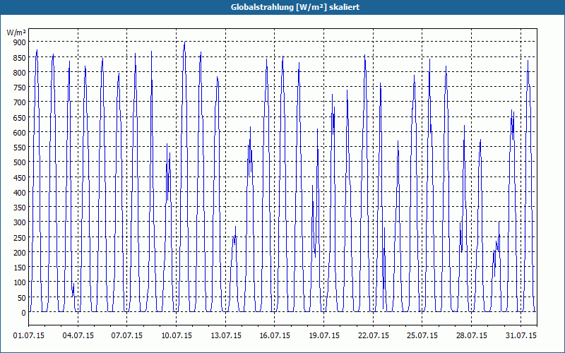Image resolution: width=565 pixels, height=353 pixels.
Task: Click the y-axis value '100'
Action: tap(19, 283)
